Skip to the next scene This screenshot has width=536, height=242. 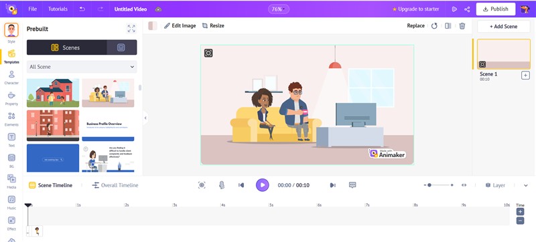(x=332, y=185)
